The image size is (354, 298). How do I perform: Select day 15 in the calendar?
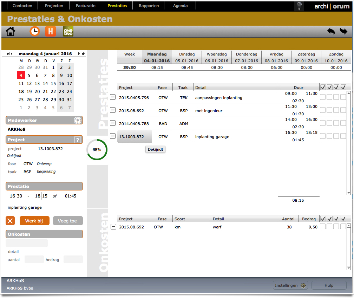(53, 84)
